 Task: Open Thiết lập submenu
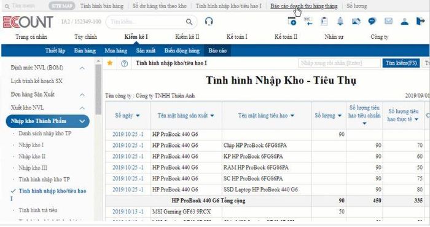pyautogui.click(x=55, y=50)
